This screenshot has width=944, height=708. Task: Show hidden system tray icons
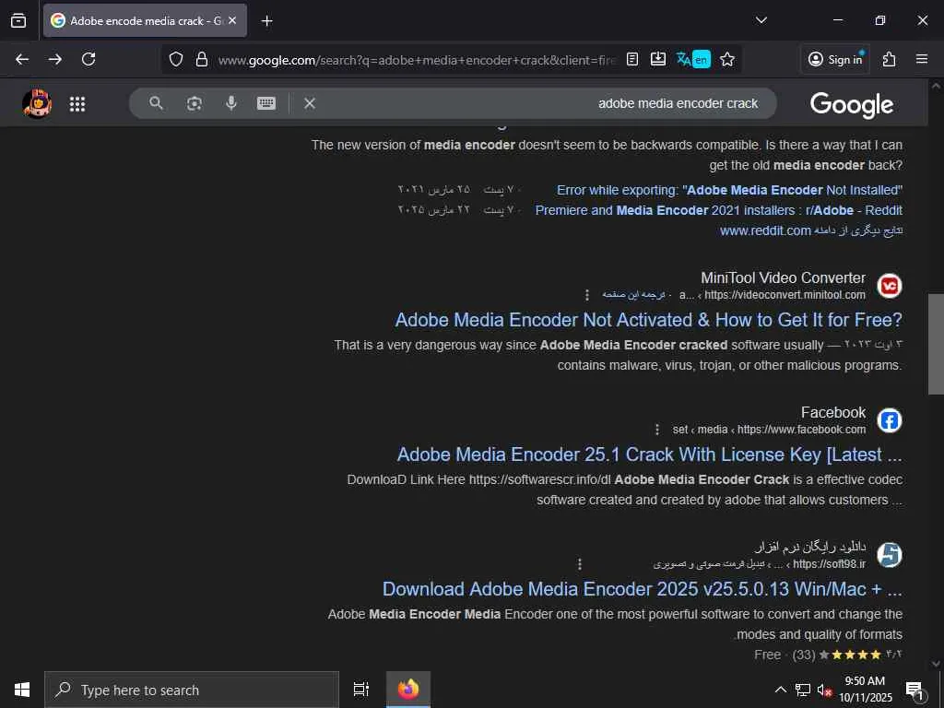[780, 690]
